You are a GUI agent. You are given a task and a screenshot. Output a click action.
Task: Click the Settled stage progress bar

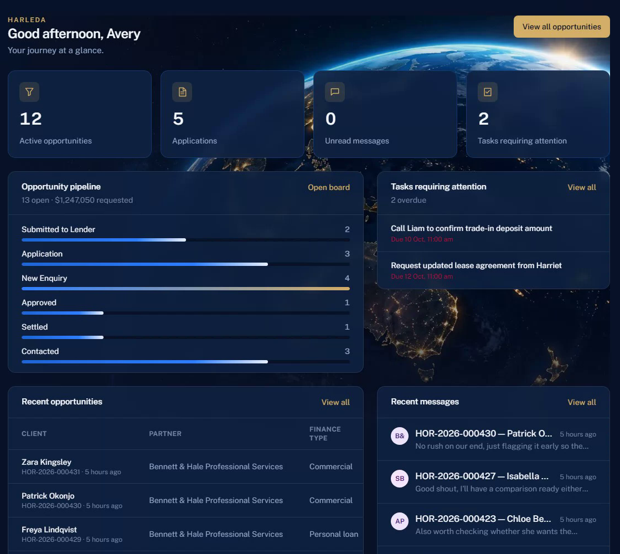click(185, 337)
